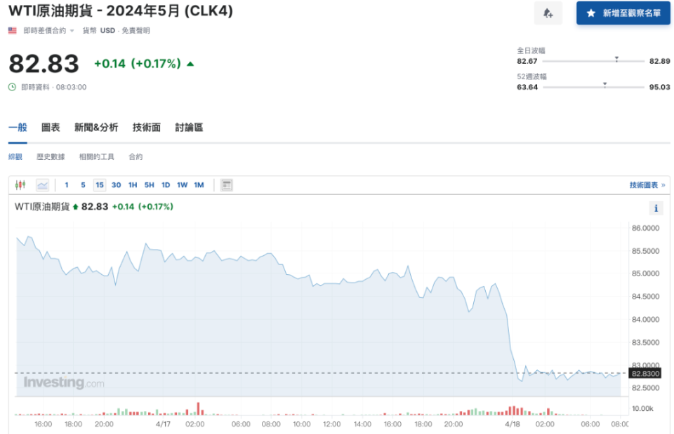The image size is (674, 434).
Task: Open the 技術面 tab
Action: pyautogui.click(x=147, y=128)
